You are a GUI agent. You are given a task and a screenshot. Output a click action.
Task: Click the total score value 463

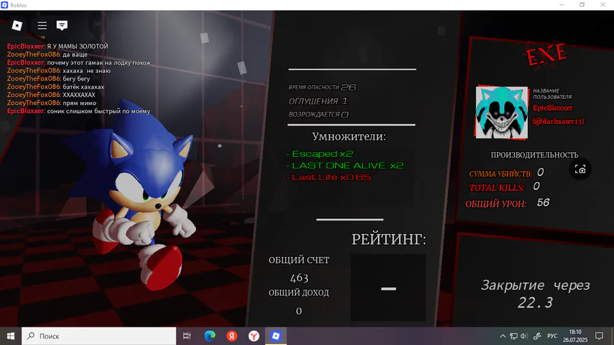[299, 277]
